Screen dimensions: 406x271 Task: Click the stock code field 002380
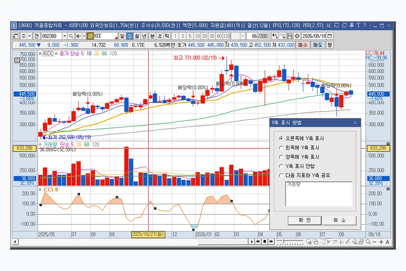[x=51, y=36]
